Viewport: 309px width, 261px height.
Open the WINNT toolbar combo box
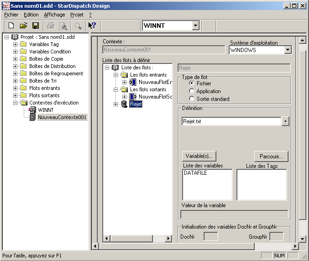195,26
